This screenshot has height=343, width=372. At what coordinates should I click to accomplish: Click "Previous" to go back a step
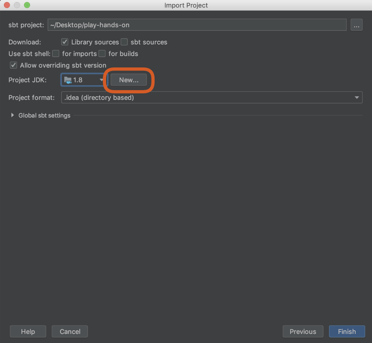pos(303,331)
